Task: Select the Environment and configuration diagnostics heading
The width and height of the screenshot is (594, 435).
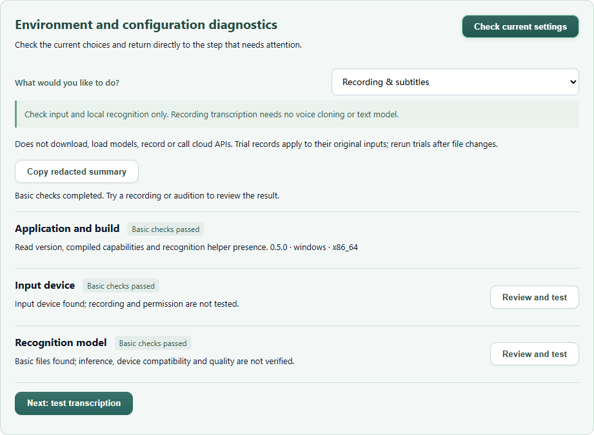Action: (146, 24)
